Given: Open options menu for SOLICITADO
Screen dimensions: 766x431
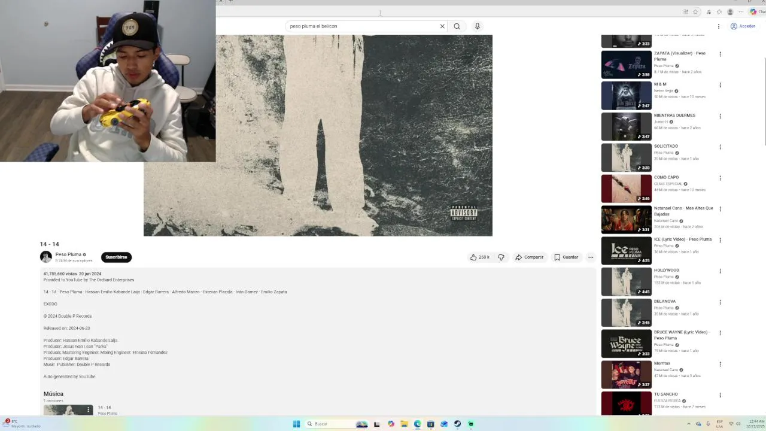Looking at the screenshot, I should (x=720, y=147).
